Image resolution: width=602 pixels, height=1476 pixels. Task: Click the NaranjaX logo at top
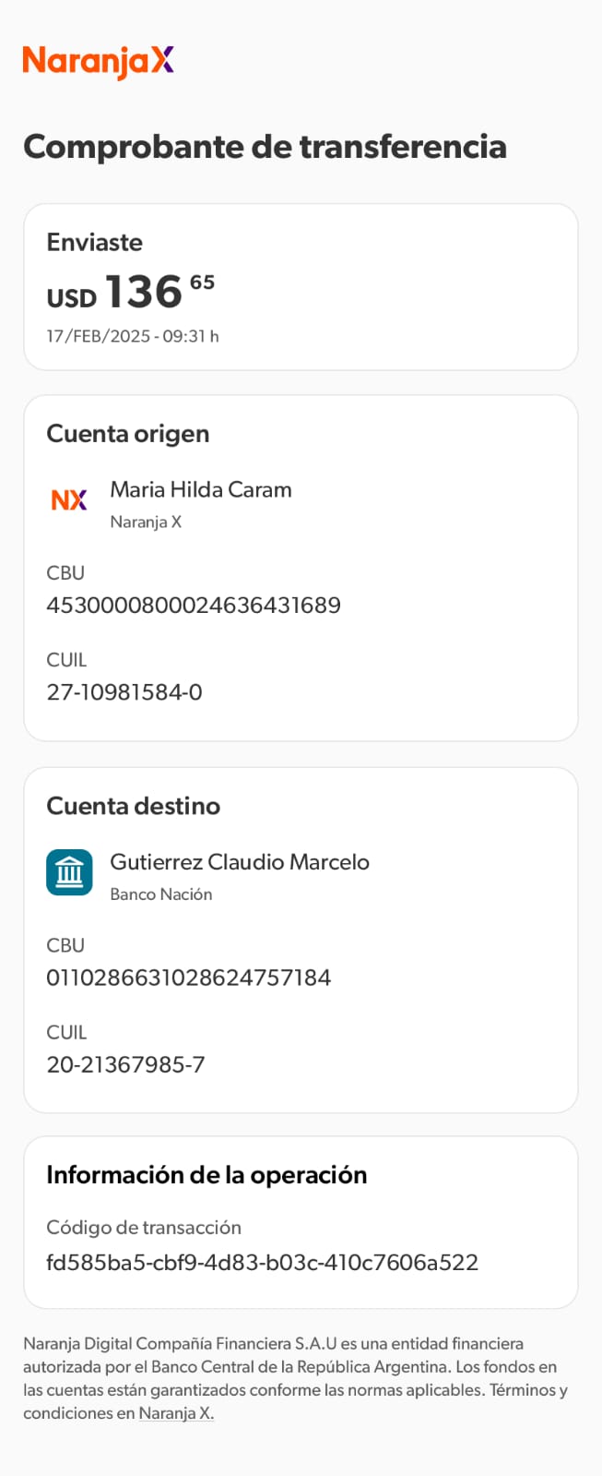pos(98,61)
